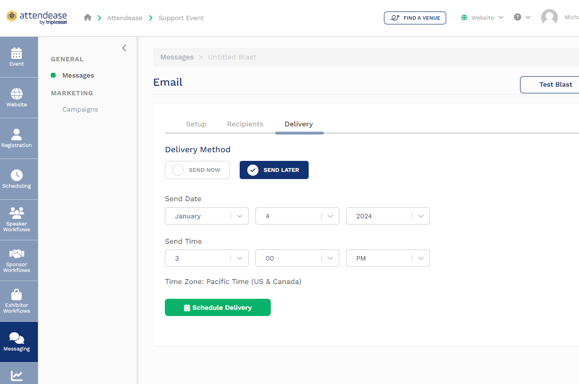The width and height of the screenshot is (579, 384).
Task: Open the Attendease home icon in breadcrumb
Action: (x=87, y=17)
